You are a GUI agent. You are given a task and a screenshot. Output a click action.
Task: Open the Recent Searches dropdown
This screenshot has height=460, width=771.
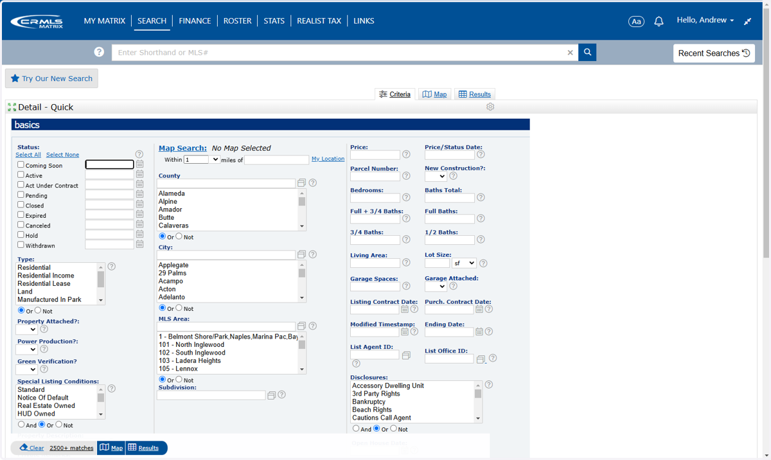(x=714, y=53)
